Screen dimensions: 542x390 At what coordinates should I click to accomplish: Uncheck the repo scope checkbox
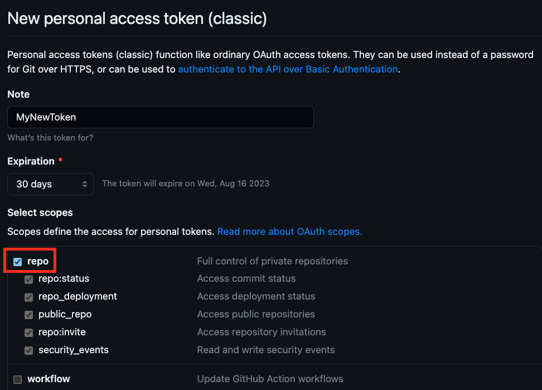pyautogui.click(x=18, y=262)
